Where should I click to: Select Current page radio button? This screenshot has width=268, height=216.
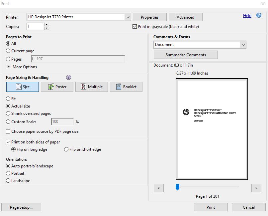(8, 51)
